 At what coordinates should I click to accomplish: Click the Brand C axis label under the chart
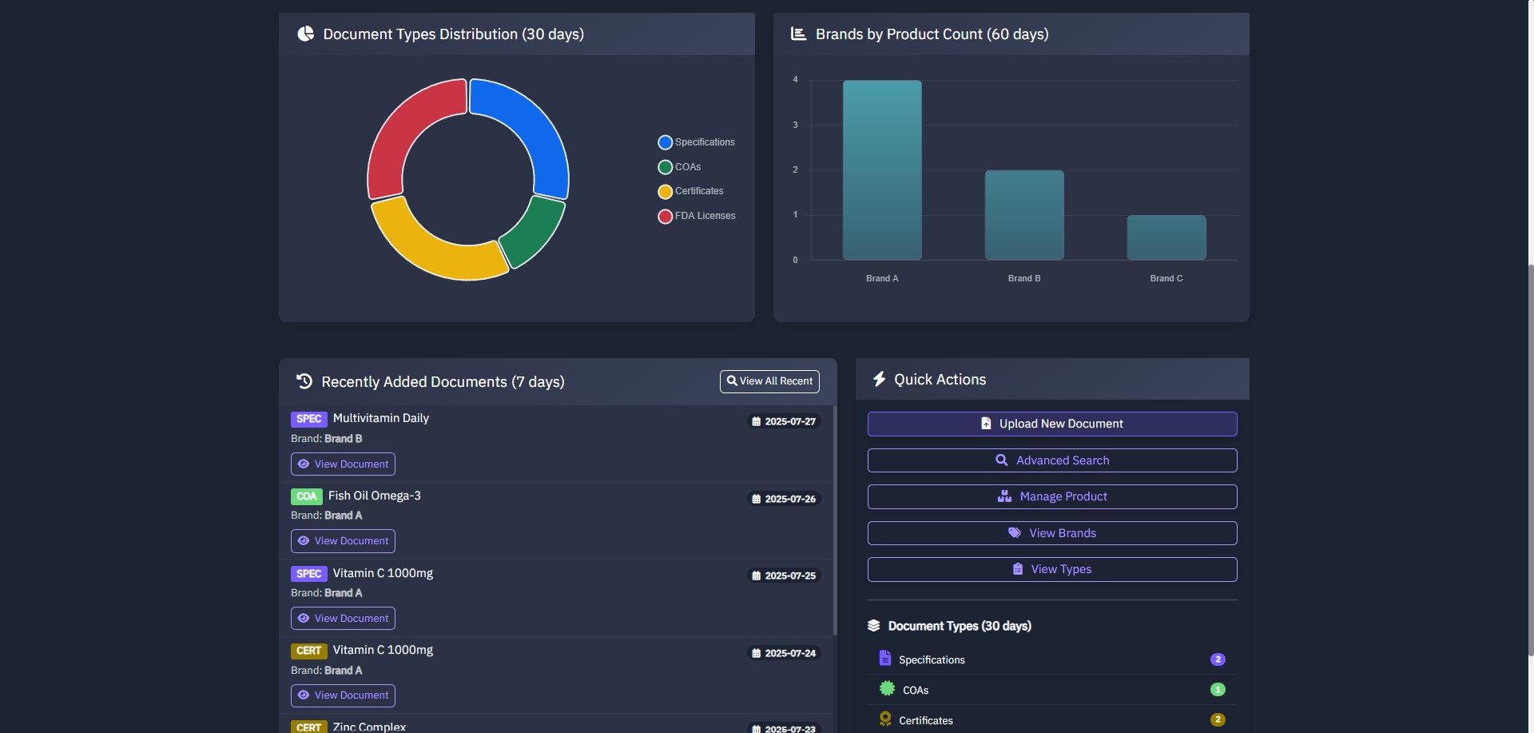pos(1166,278)
